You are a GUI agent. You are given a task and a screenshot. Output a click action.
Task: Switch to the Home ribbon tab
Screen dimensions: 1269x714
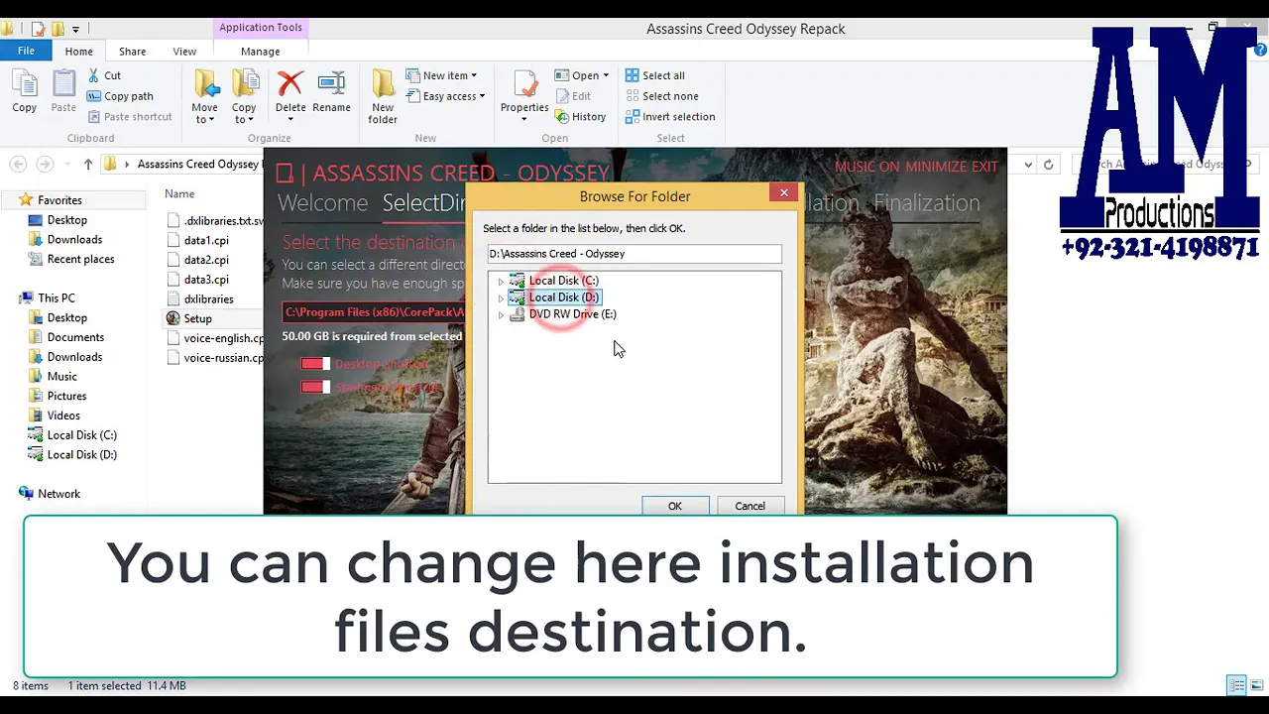click(78, 52)
